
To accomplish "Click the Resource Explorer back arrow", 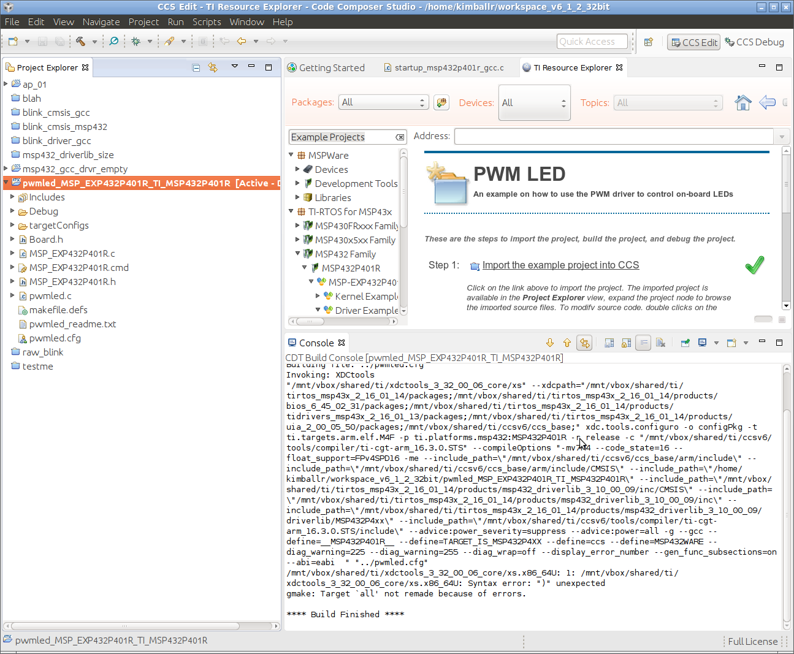I will click(767, 102).
